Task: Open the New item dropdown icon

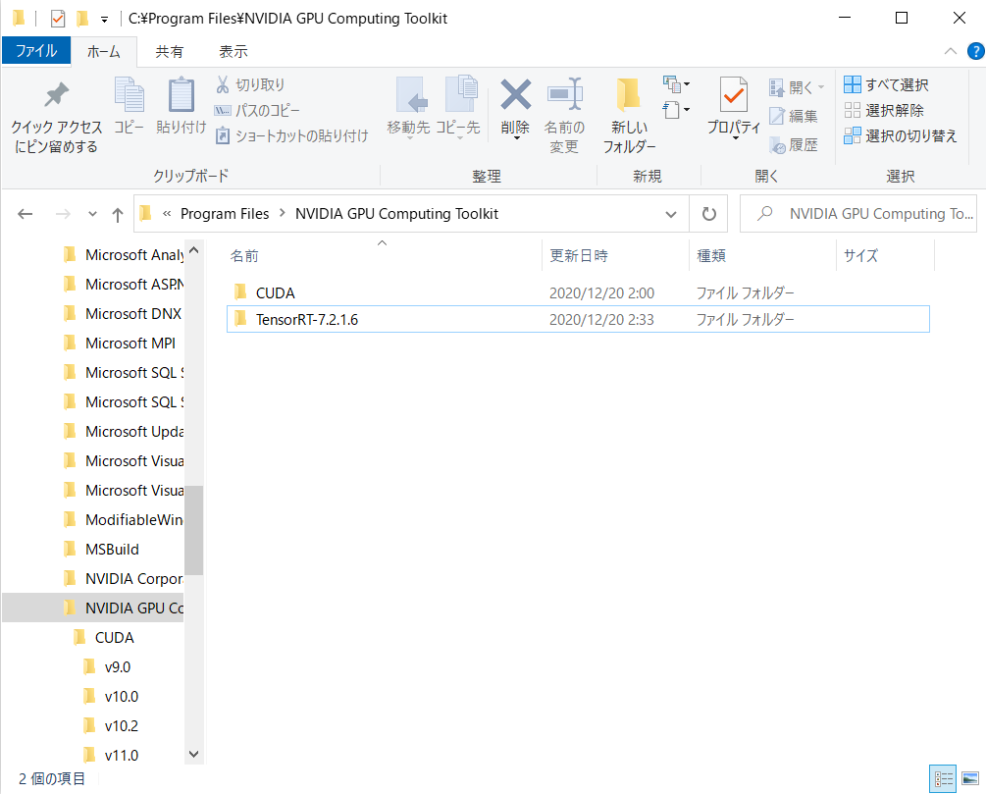Action: [676, 83]
